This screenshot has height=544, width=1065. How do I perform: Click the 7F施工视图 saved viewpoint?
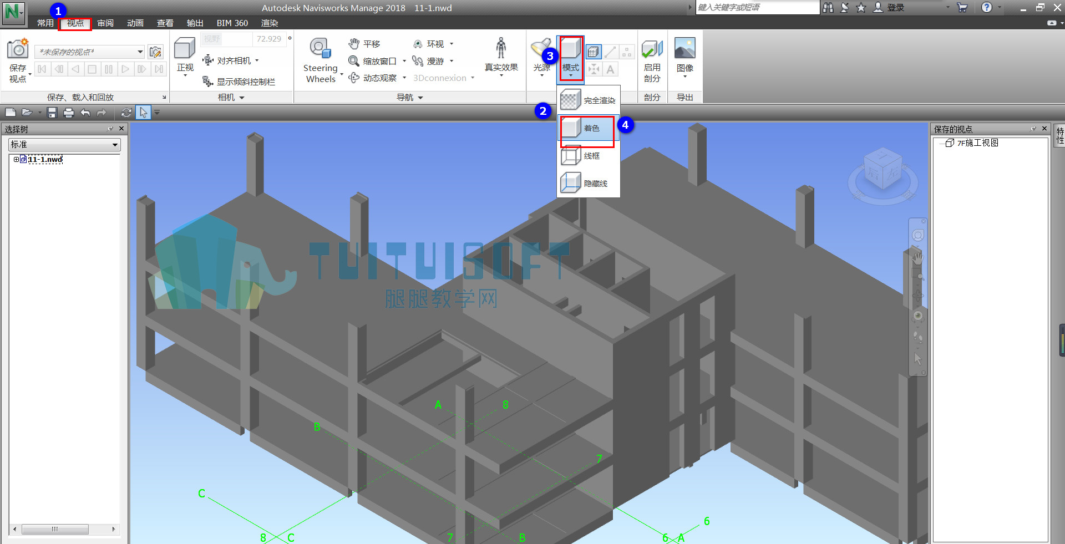click(x=977, y=143)
